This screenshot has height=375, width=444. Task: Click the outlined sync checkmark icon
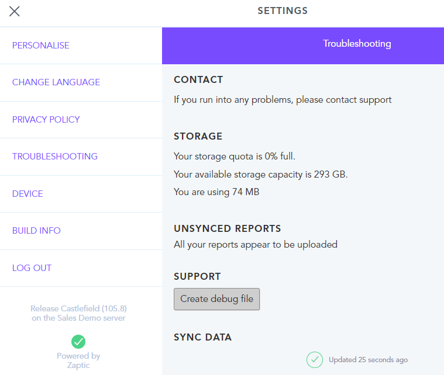pyautogui.click(x=315, y=359)
